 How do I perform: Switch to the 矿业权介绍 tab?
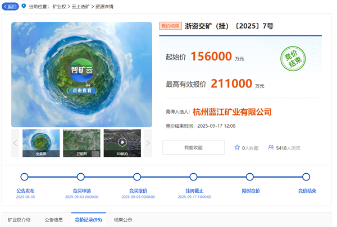pos(19,220)
